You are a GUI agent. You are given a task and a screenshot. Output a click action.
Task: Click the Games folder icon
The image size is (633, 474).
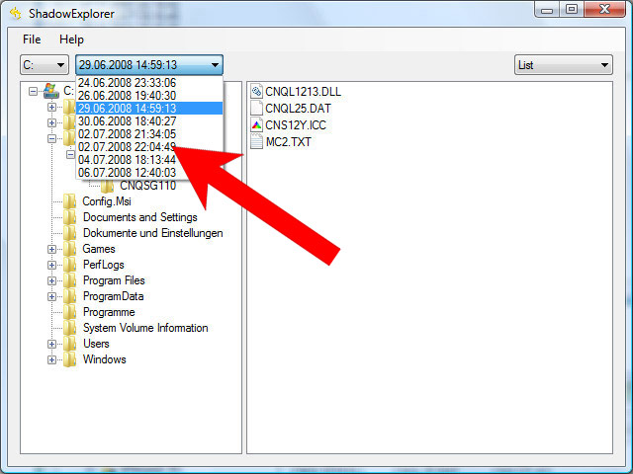pos(70,249)
